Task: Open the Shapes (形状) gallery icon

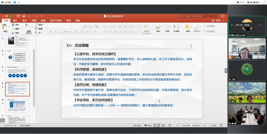Action: 167,27
